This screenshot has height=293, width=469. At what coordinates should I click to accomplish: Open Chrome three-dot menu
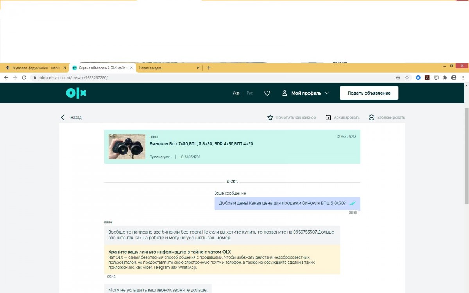[x=463, y=78]
